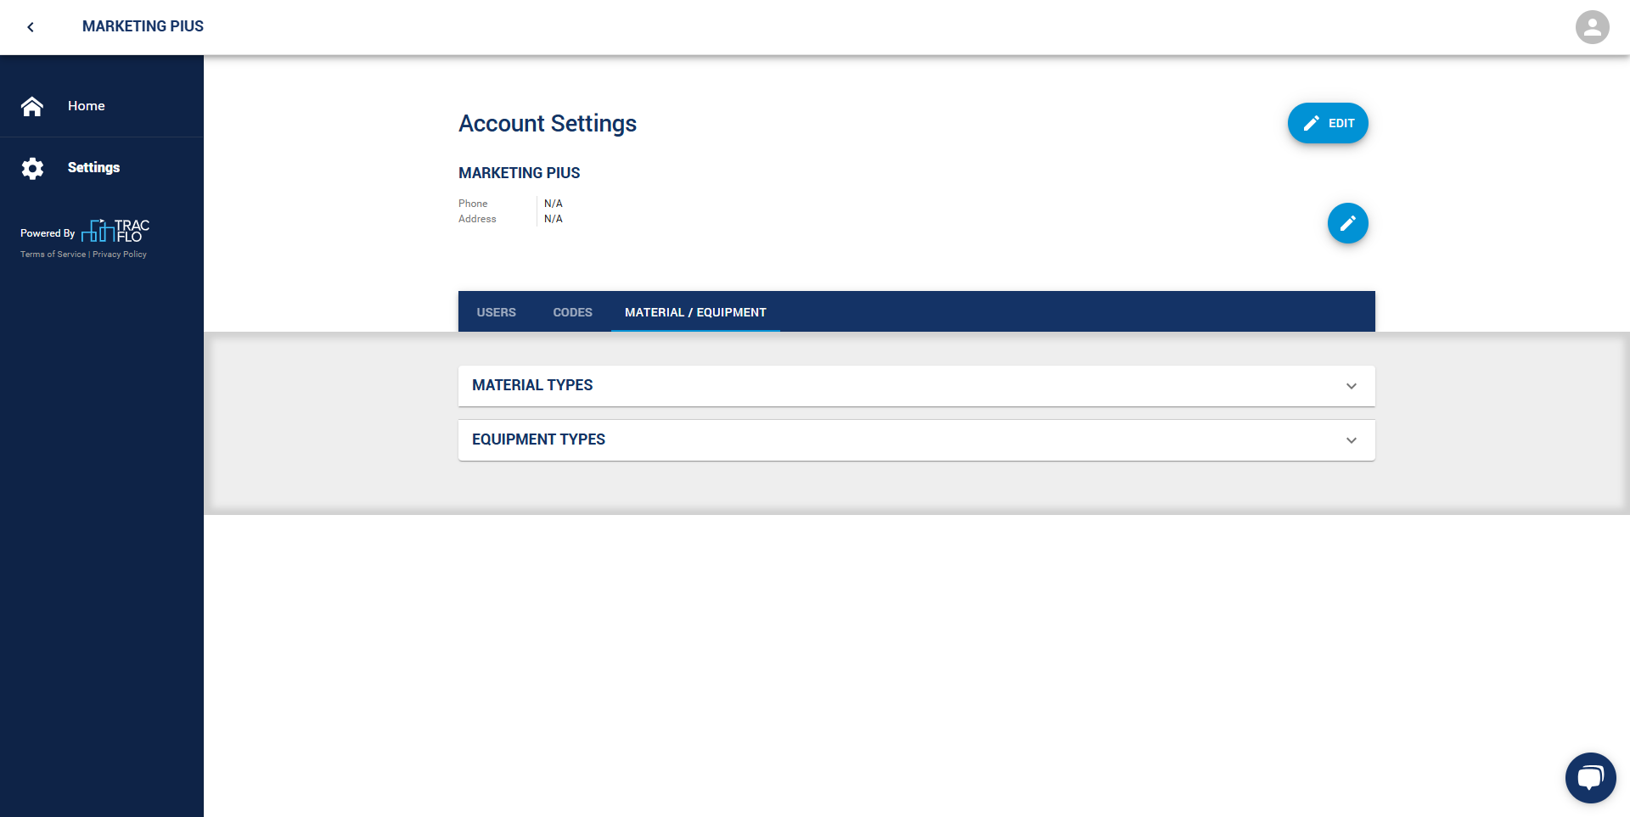This screenshot has width=1630, height=817.
Task: Select the MATERIAL / EQUIPMENT tab
Action: click(695, 312)
